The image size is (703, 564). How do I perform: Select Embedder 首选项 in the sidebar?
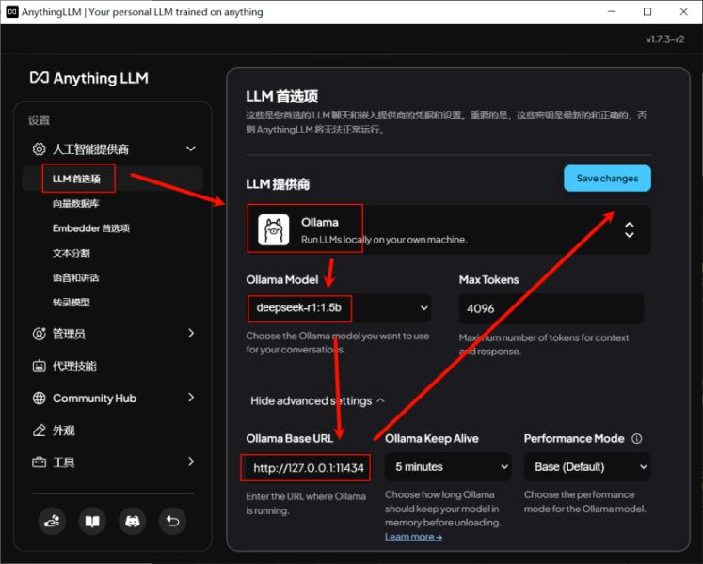click(90, 228)
